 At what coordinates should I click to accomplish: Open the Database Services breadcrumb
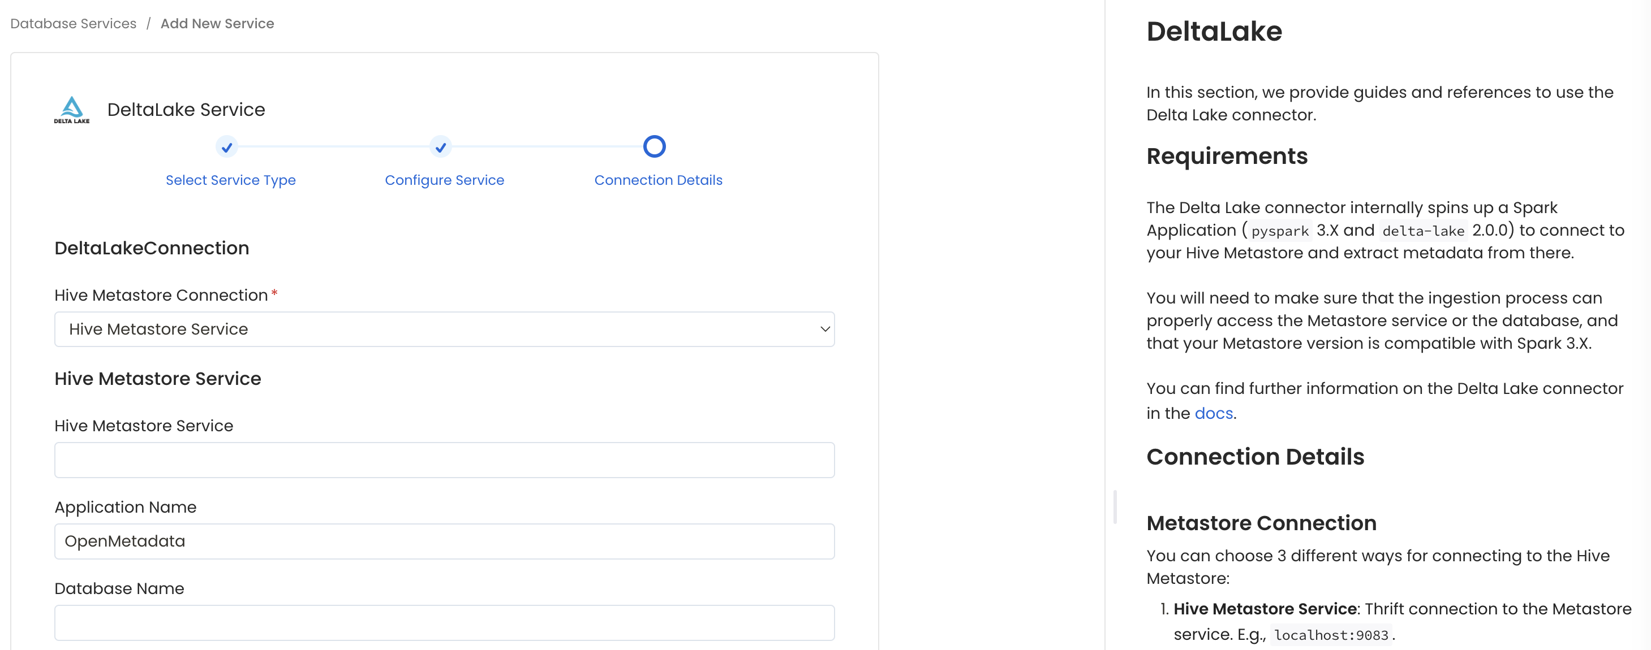tap(72, 23)
